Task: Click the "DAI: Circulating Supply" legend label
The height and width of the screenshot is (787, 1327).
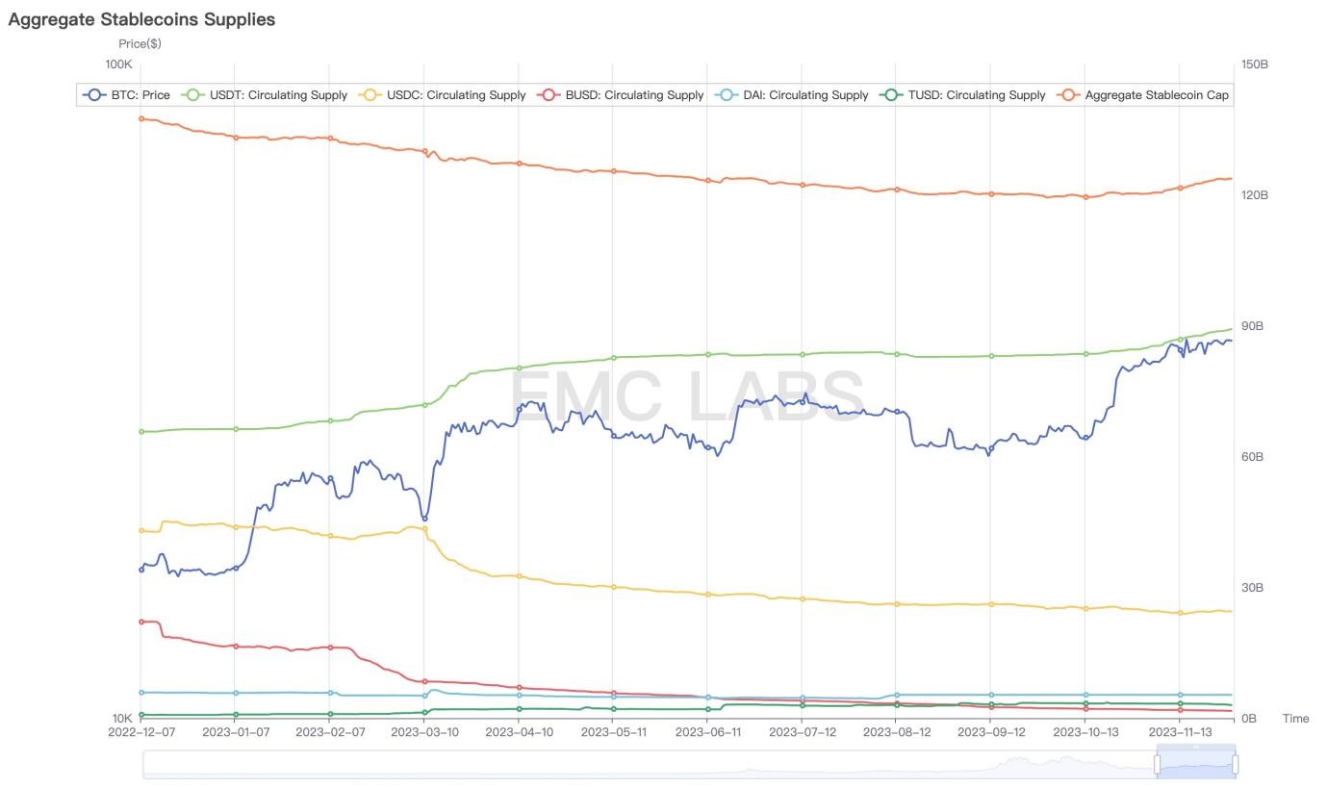Action: point(805,95)
